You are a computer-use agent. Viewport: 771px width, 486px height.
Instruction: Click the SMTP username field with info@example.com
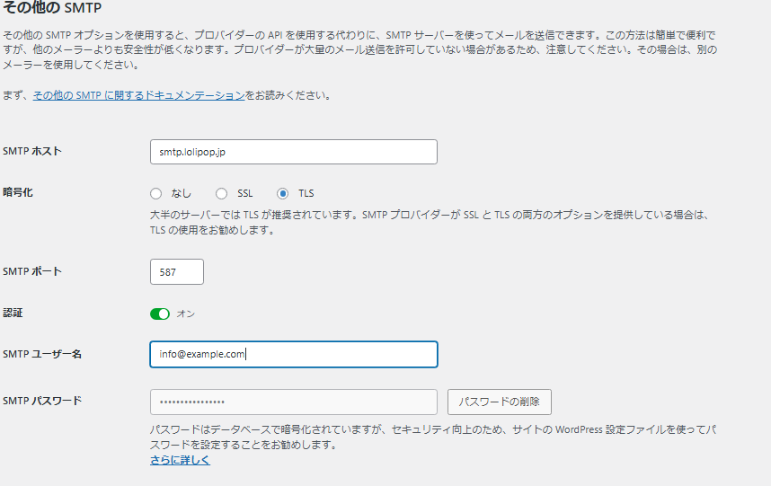point(293,354)
